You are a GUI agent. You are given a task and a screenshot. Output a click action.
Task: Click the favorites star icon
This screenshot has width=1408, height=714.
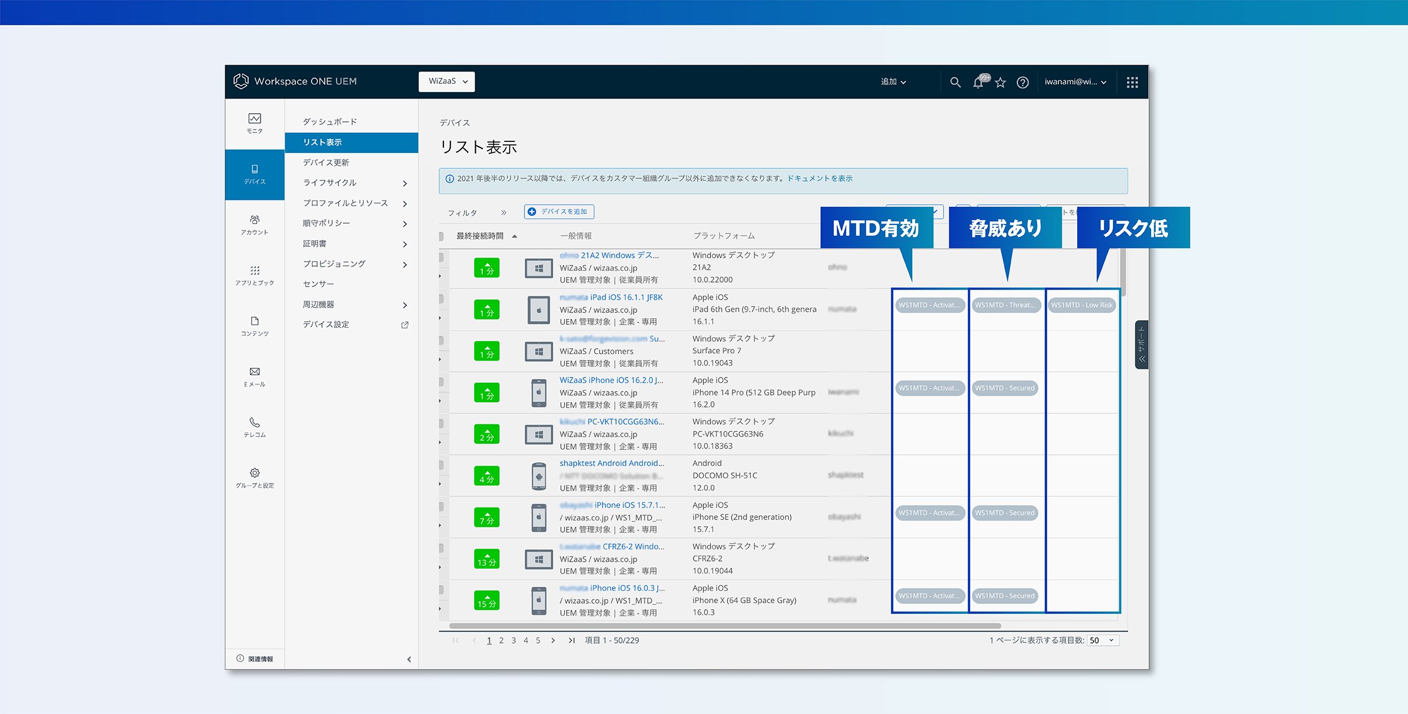pyautogui.click(x=1000, y=83)
